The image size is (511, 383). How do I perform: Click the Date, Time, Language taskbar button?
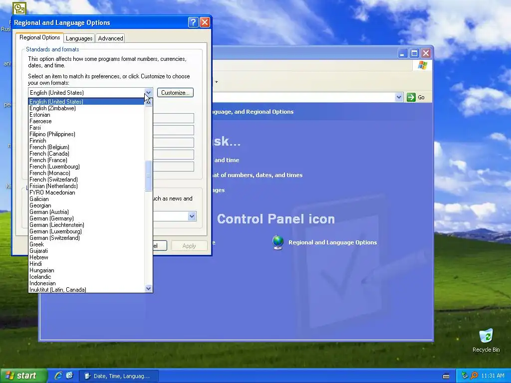coord(119,376)
